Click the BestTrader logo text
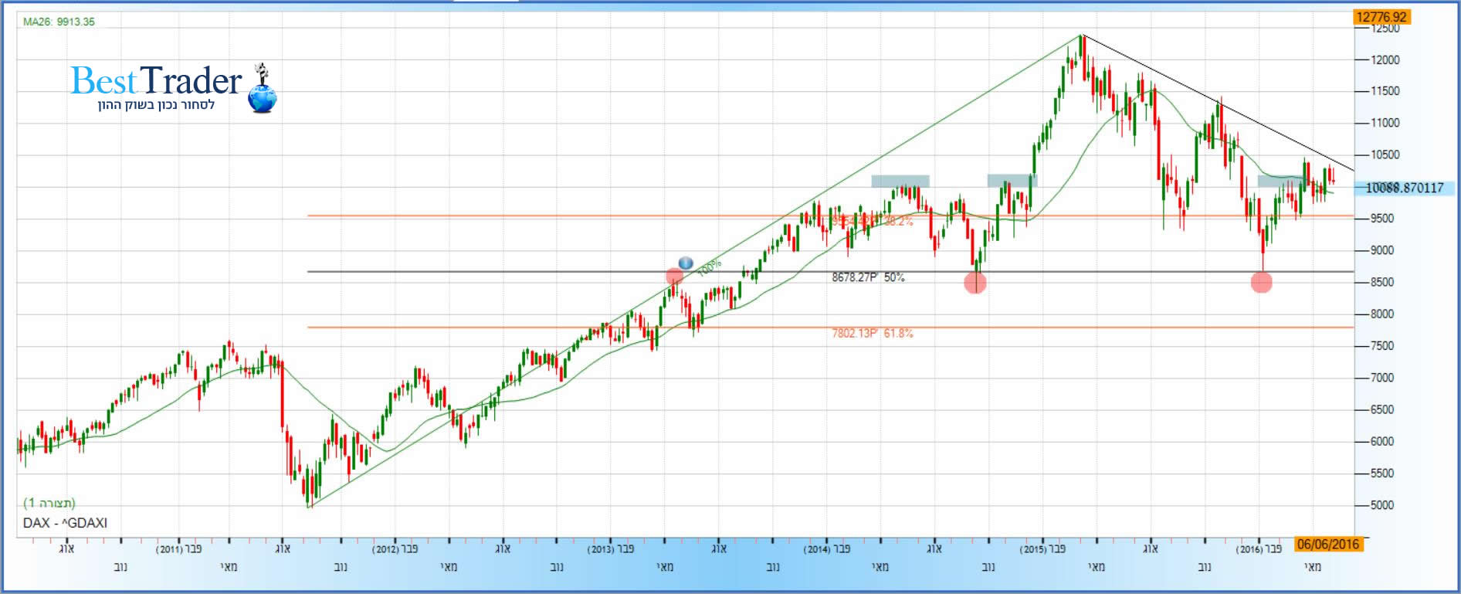The width and height of the screenshot is (1461, 594). pos(156,81)
